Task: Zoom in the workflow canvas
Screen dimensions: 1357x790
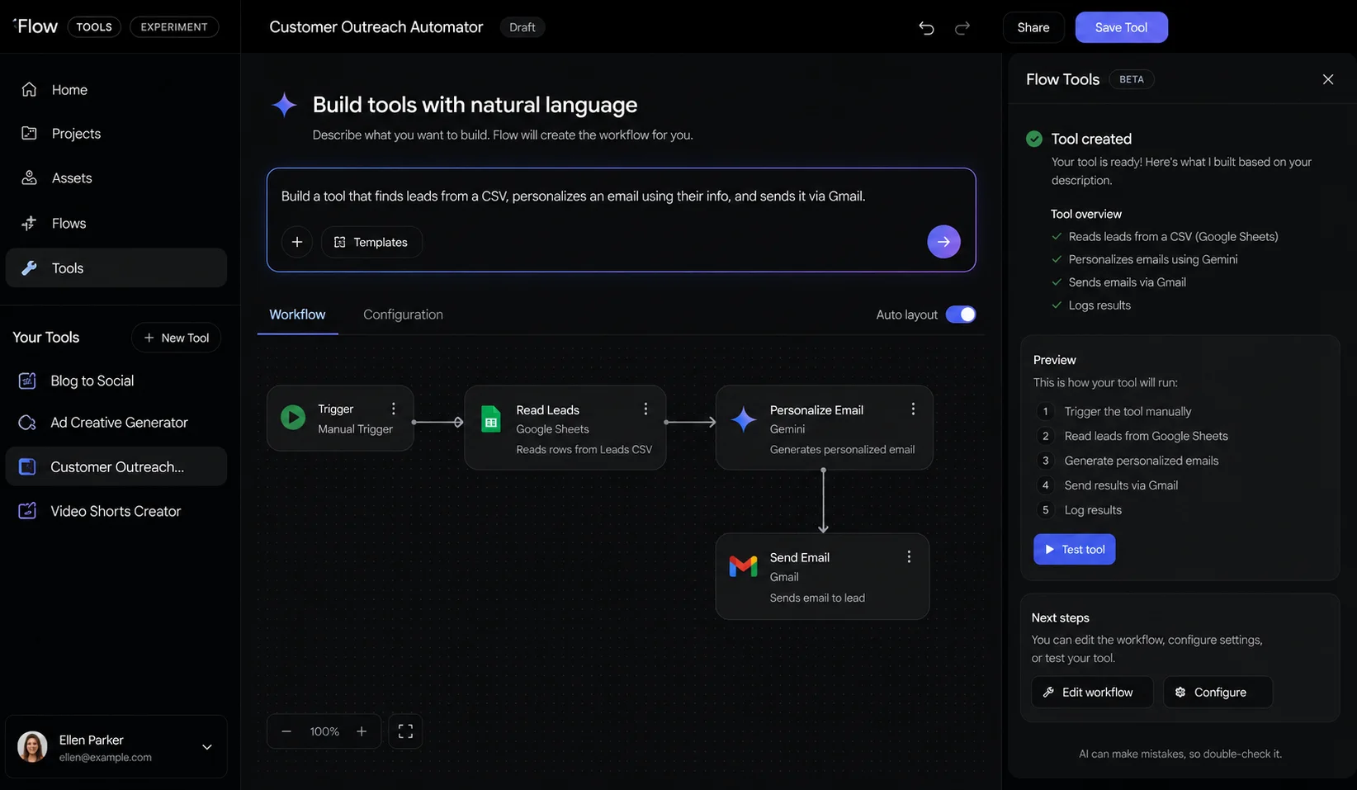Action: pos(362,731)
